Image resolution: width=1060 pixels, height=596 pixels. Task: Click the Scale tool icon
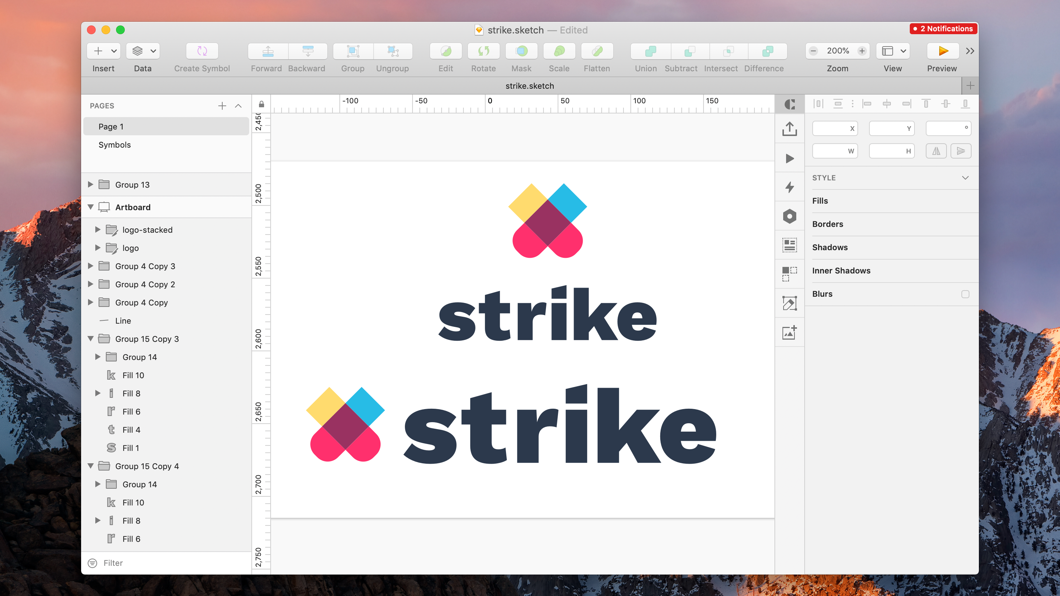(559, 51)
